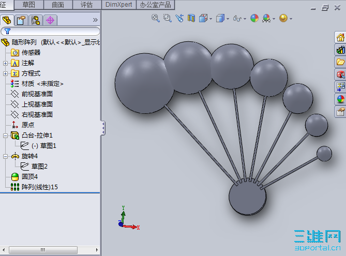
Task: Switch to the 评估 tab
Action: (87, 5)
